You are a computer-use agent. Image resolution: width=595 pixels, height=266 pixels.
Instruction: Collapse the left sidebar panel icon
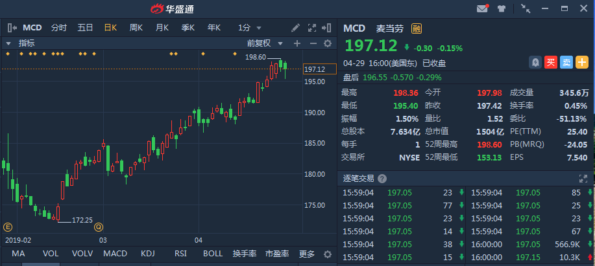tap(12, 28)
